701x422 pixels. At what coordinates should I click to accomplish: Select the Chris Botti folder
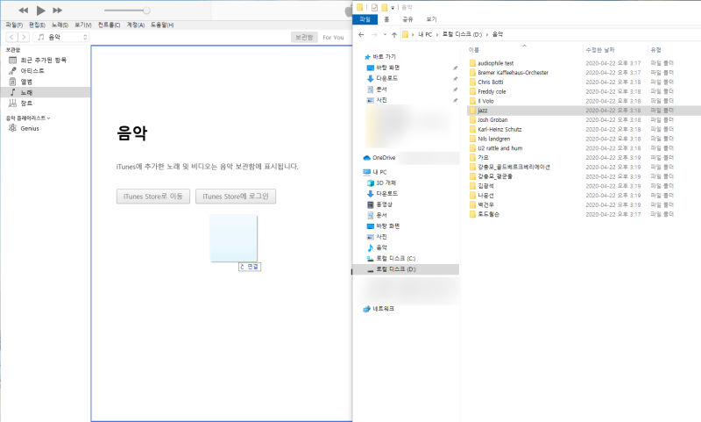tap(491, 82)
